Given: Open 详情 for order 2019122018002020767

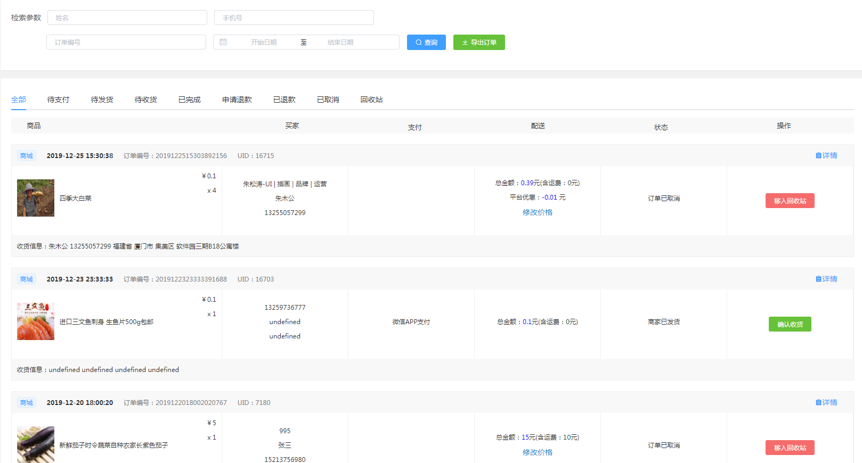Looking at the screenshot, I should point(826,402).
